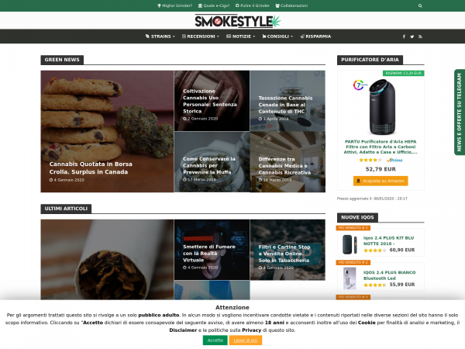Click Acquista su Amazon button
Viewport: 465px width, 349px height.
381,181
